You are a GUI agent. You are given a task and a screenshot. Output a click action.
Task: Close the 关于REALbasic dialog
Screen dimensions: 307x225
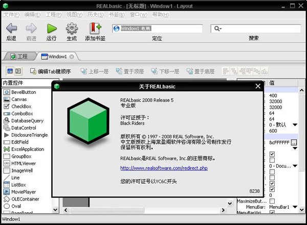(258, 86)
